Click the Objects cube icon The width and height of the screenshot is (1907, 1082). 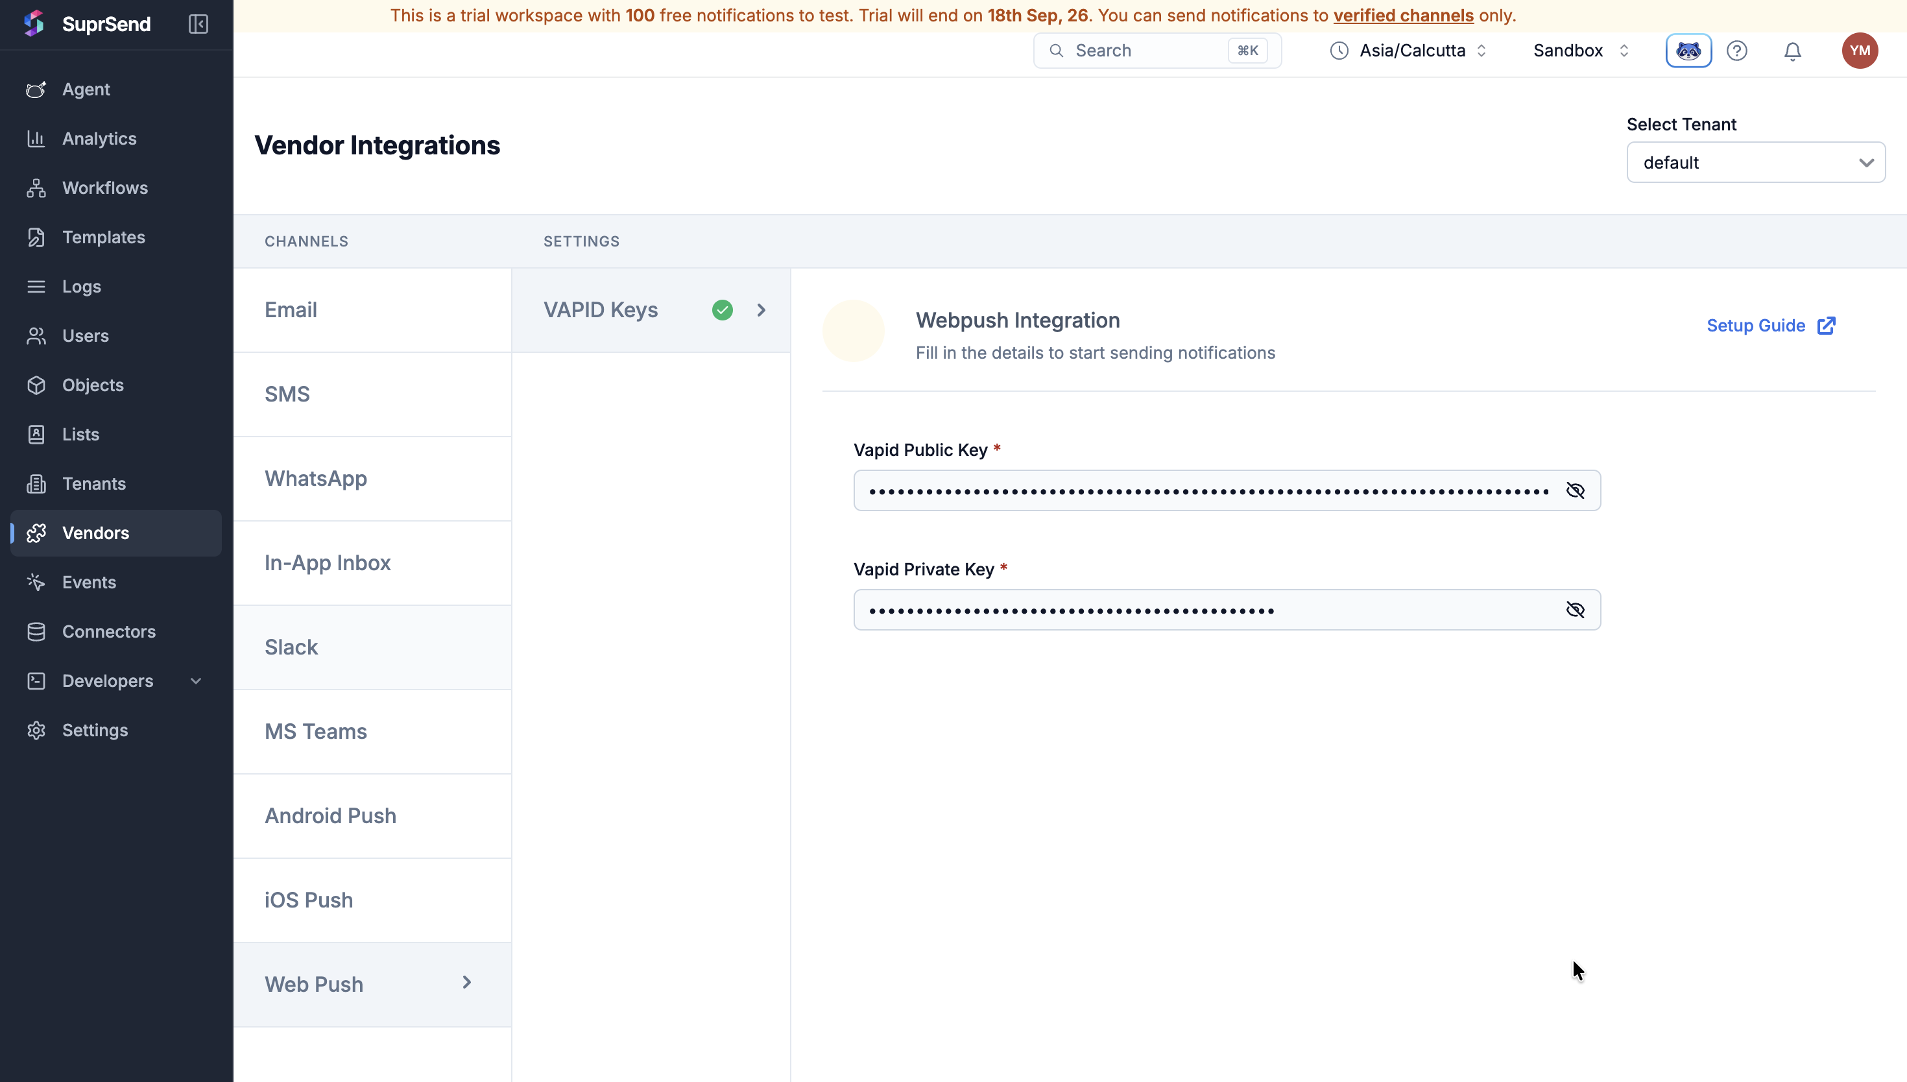pyautogui.click(x=36, y=385)
